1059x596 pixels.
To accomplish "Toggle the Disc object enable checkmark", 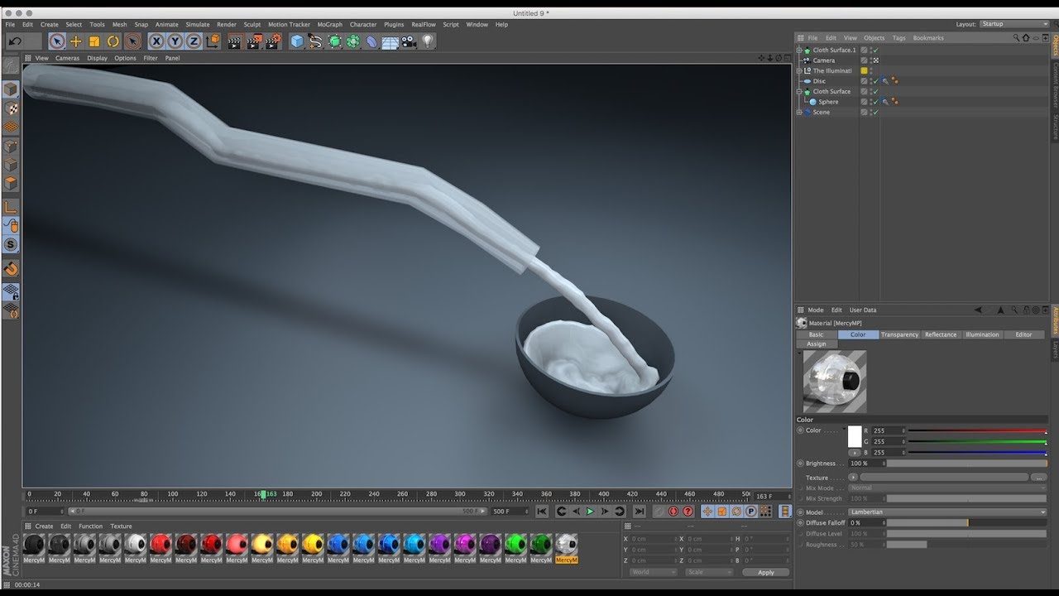I will (x=875, y=81).
